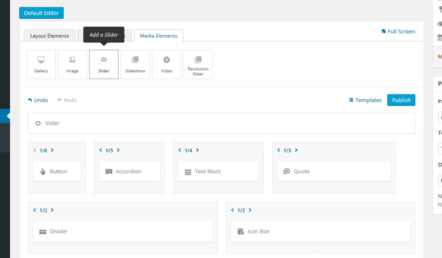Add a Video media element
This screenshot has width=442, height=258.
[167, 64]
